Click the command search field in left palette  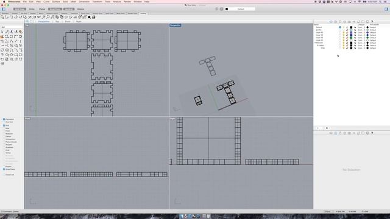[12, 27]
